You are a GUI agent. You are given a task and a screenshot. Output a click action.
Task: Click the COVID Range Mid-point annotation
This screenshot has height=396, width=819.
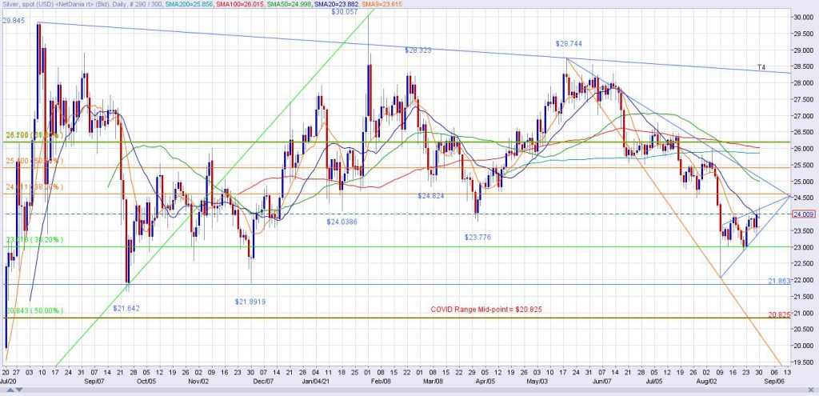[486, 310]
